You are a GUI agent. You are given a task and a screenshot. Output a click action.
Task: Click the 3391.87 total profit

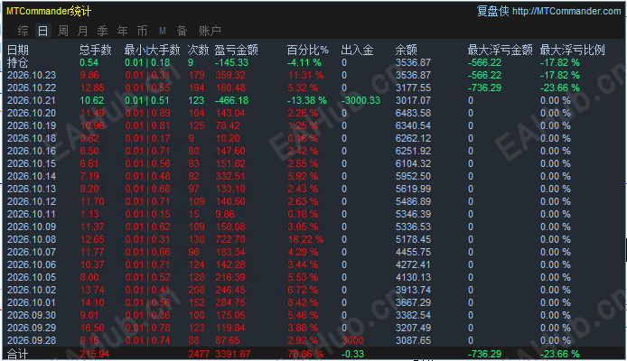pos(233,354)
